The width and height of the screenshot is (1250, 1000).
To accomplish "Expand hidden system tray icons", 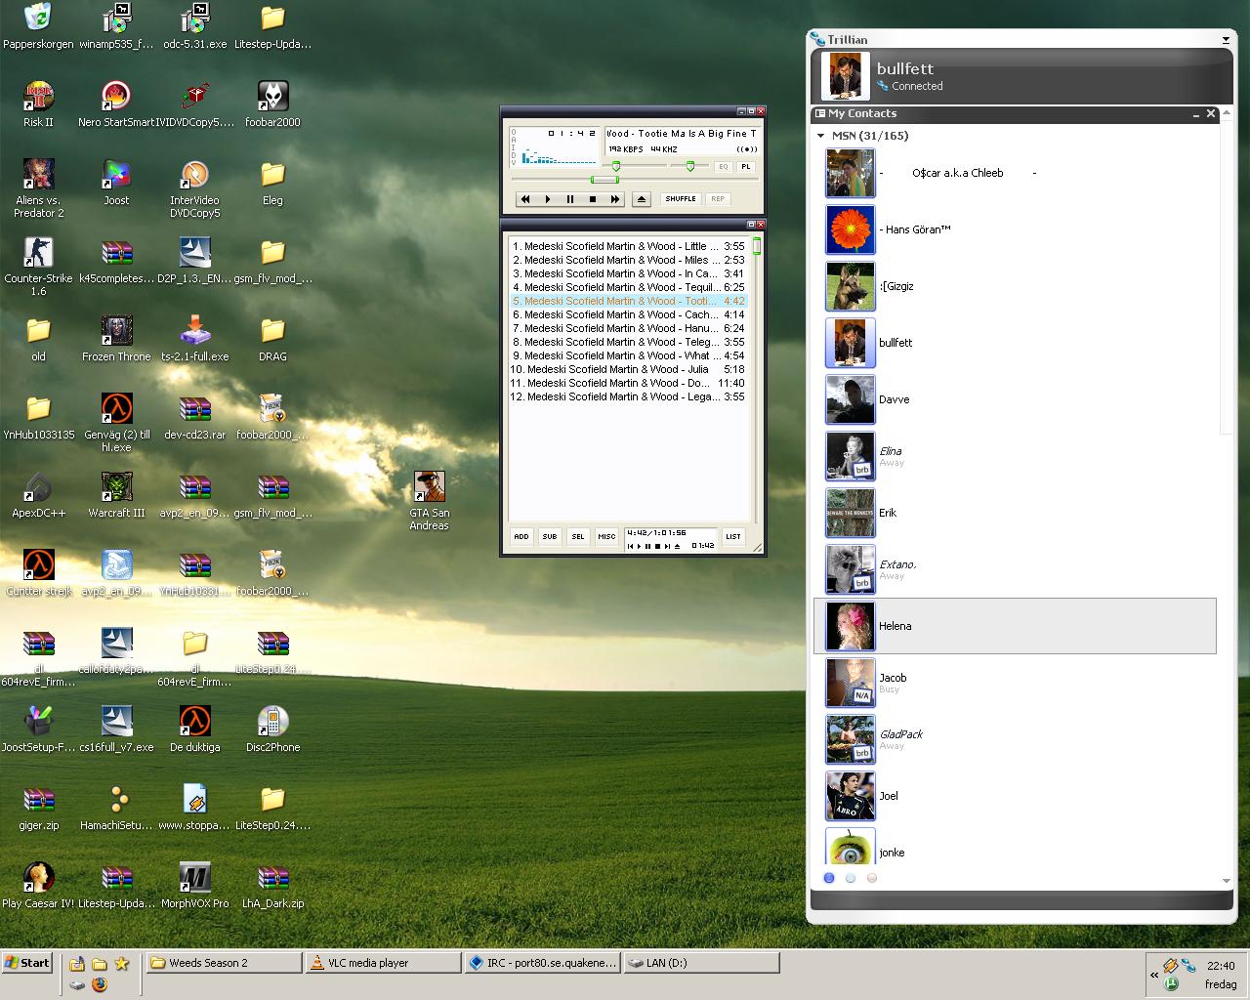I will [x=1154, y=975].
